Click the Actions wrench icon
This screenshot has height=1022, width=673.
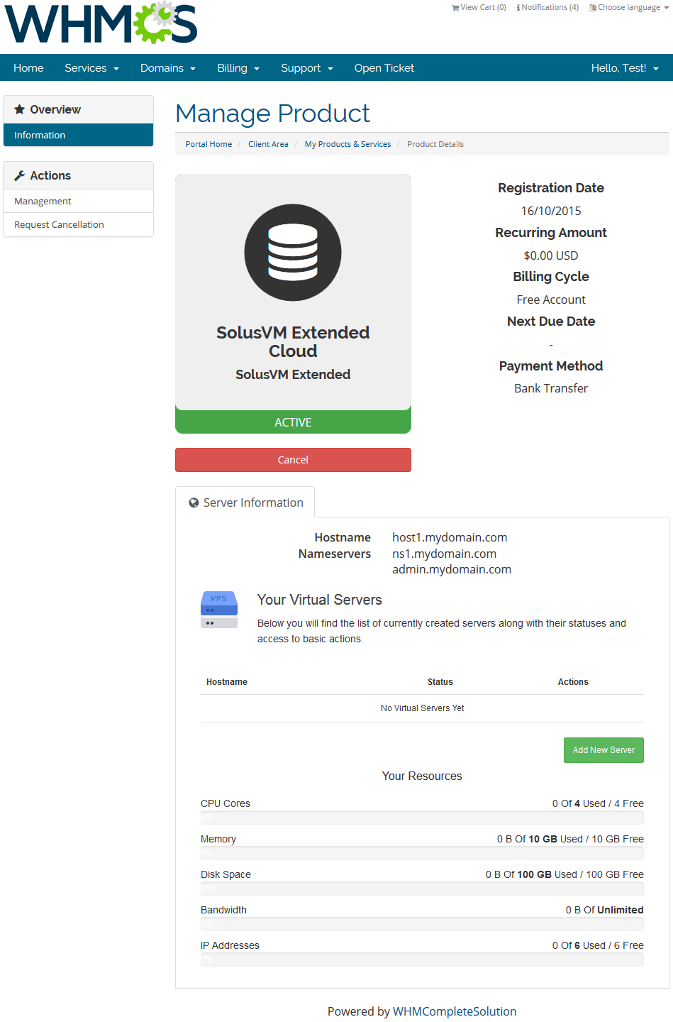20,175
